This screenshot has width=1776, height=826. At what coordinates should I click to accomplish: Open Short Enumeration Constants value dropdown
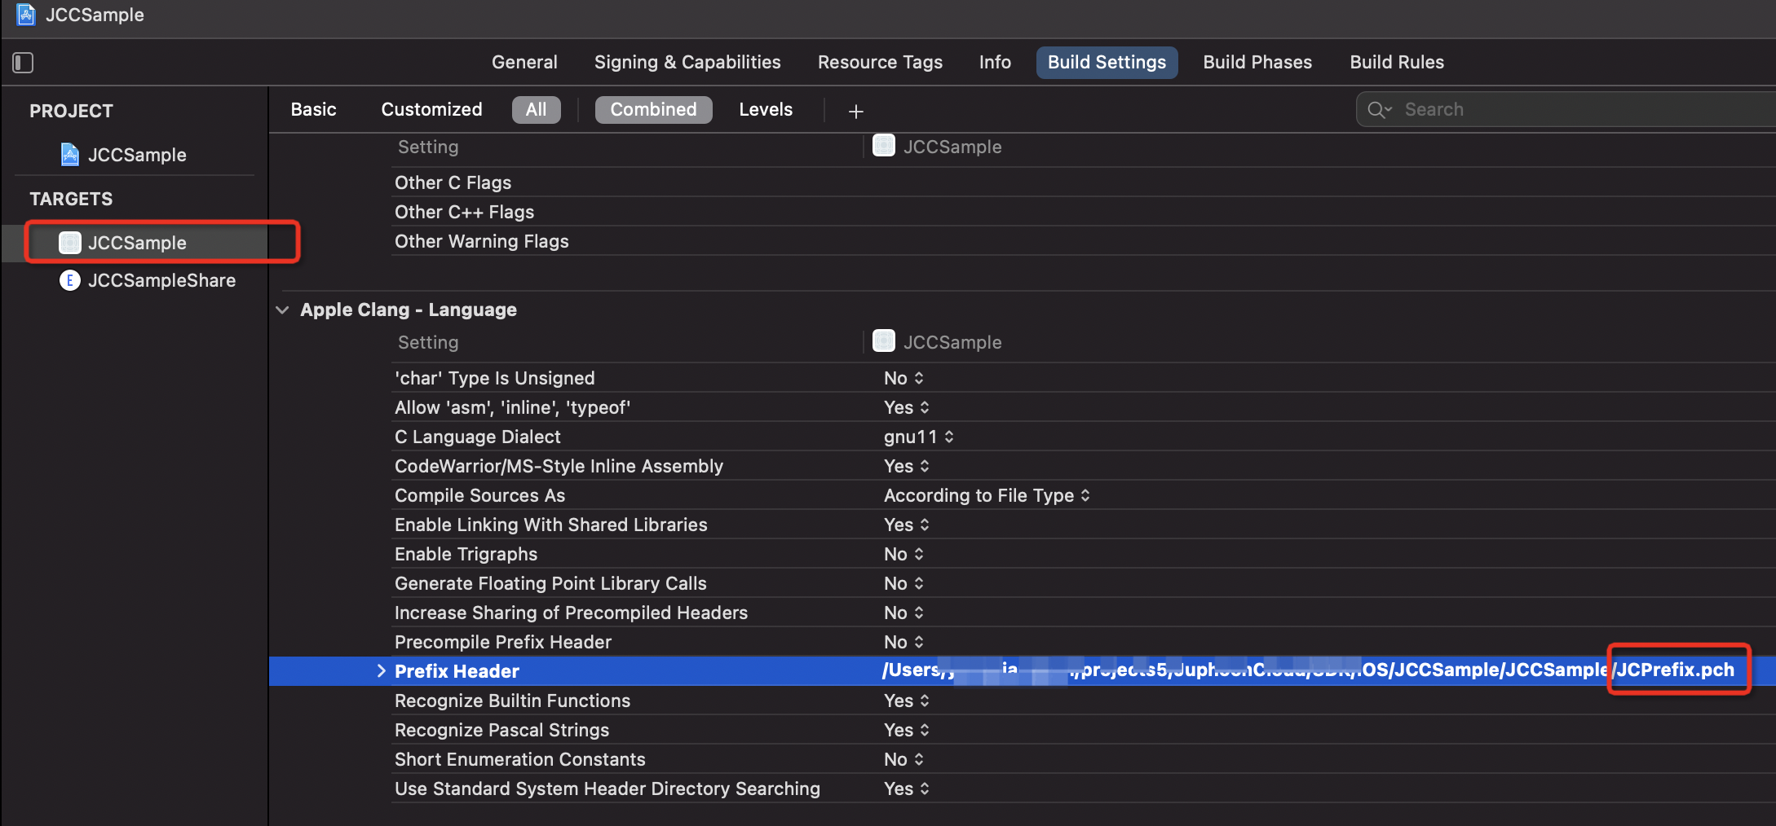pyautogui.click(x=903, y=759)
